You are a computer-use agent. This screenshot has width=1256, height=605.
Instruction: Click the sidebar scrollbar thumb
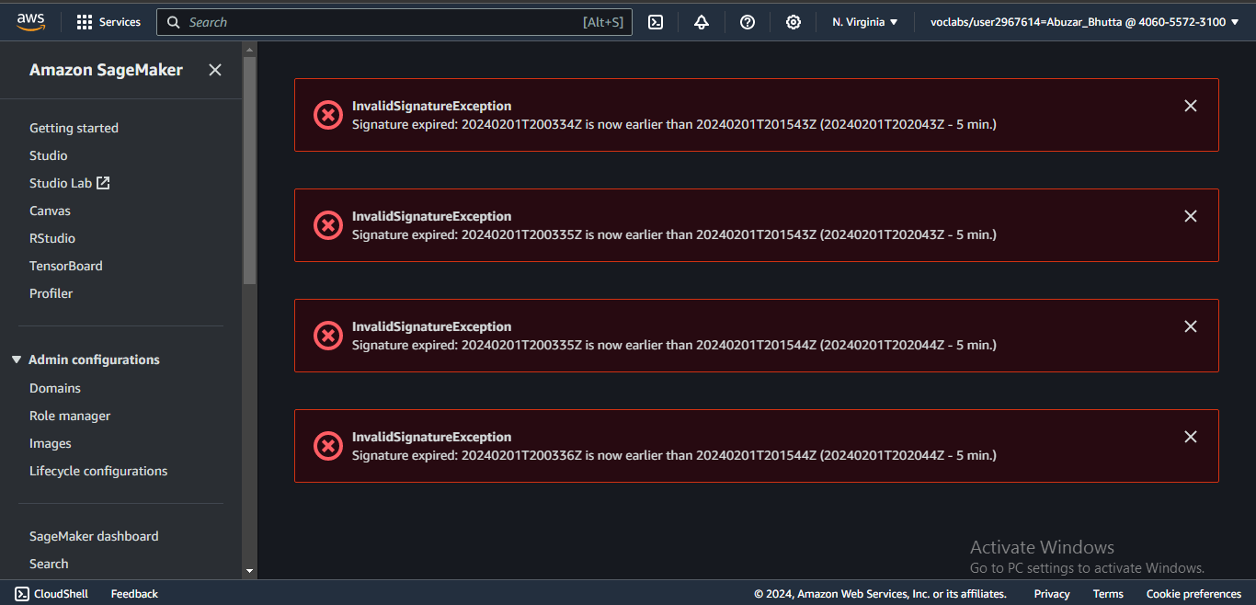click(249, 170)
